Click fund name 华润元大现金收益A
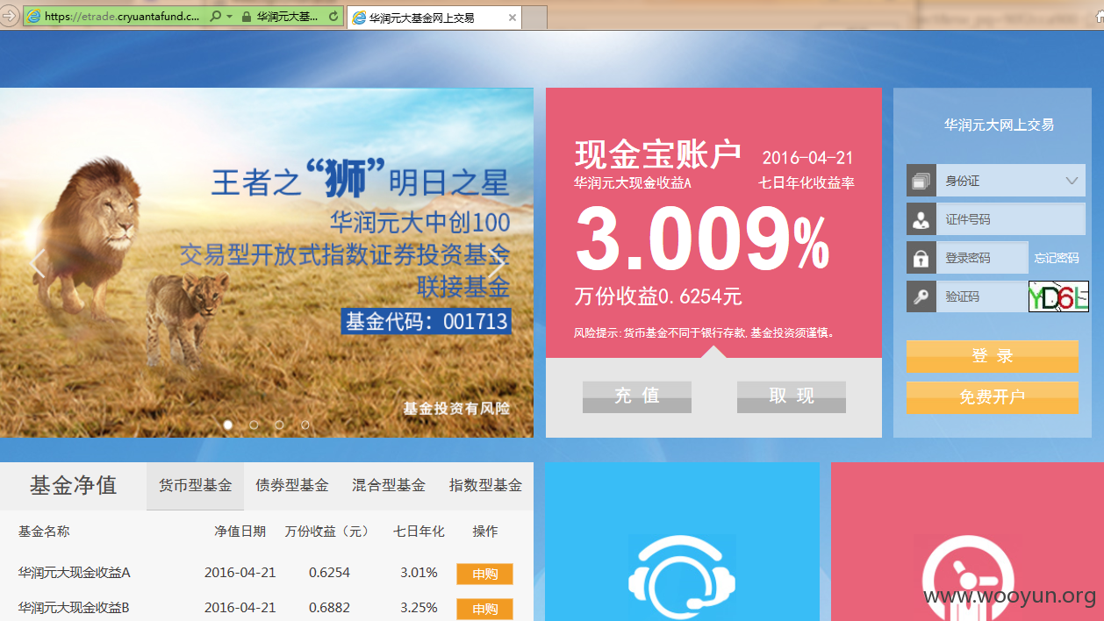The height and width of the screenshot is (621, 1104). click(x=75, y=573)
